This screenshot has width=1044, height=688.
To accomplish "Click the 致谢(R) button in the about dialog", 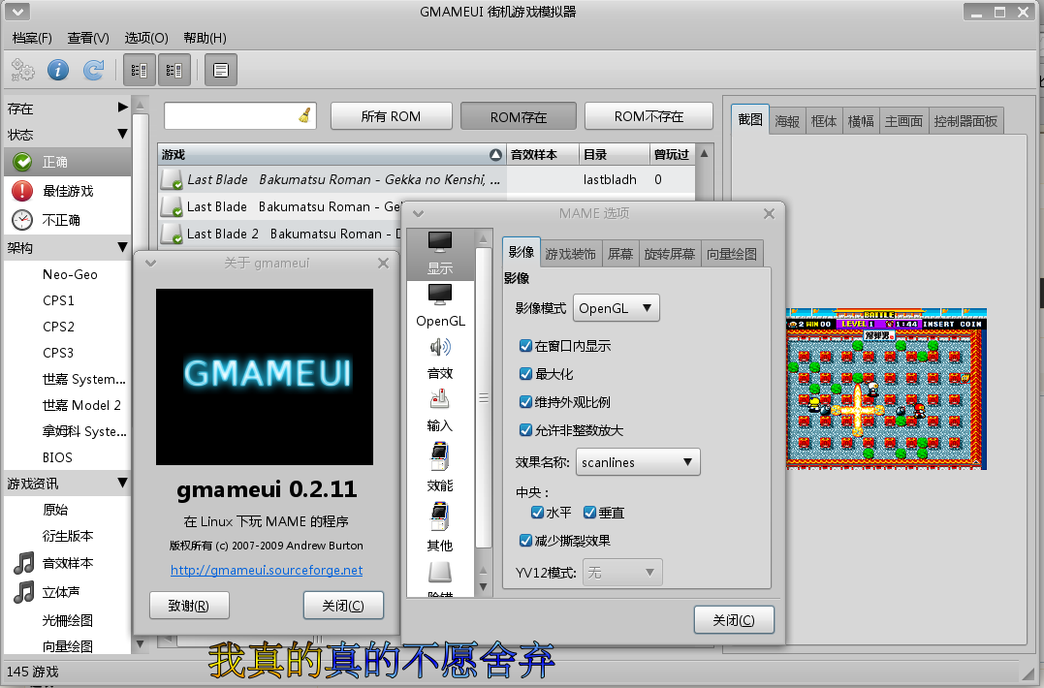I will click(x=189, y=606).
